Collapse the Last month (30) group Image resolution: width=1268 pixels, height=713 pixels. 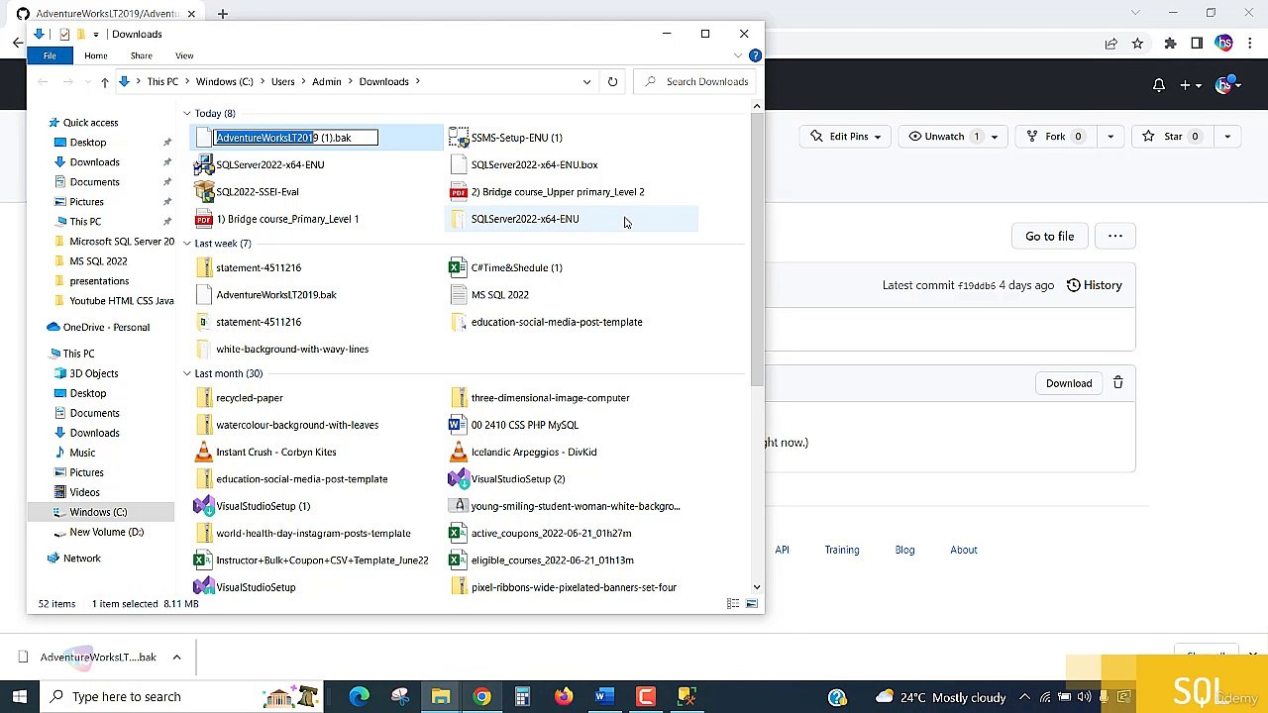point(186,373)
